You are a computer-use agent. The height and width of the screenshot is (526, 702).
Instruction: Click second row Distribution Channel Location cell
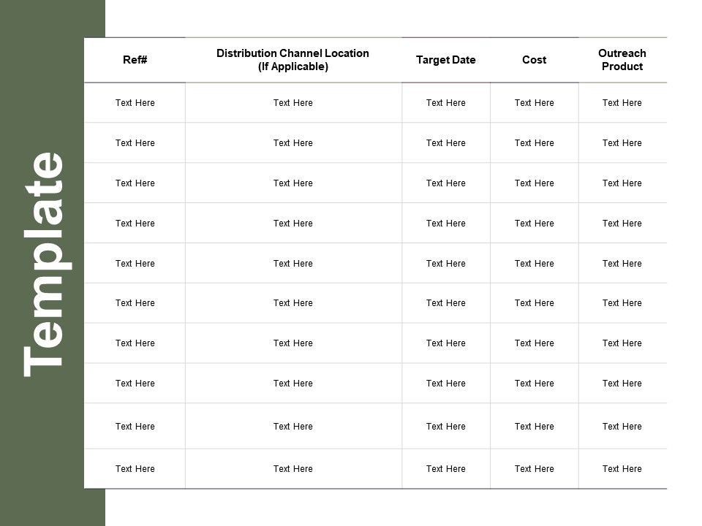coord(292,143)
